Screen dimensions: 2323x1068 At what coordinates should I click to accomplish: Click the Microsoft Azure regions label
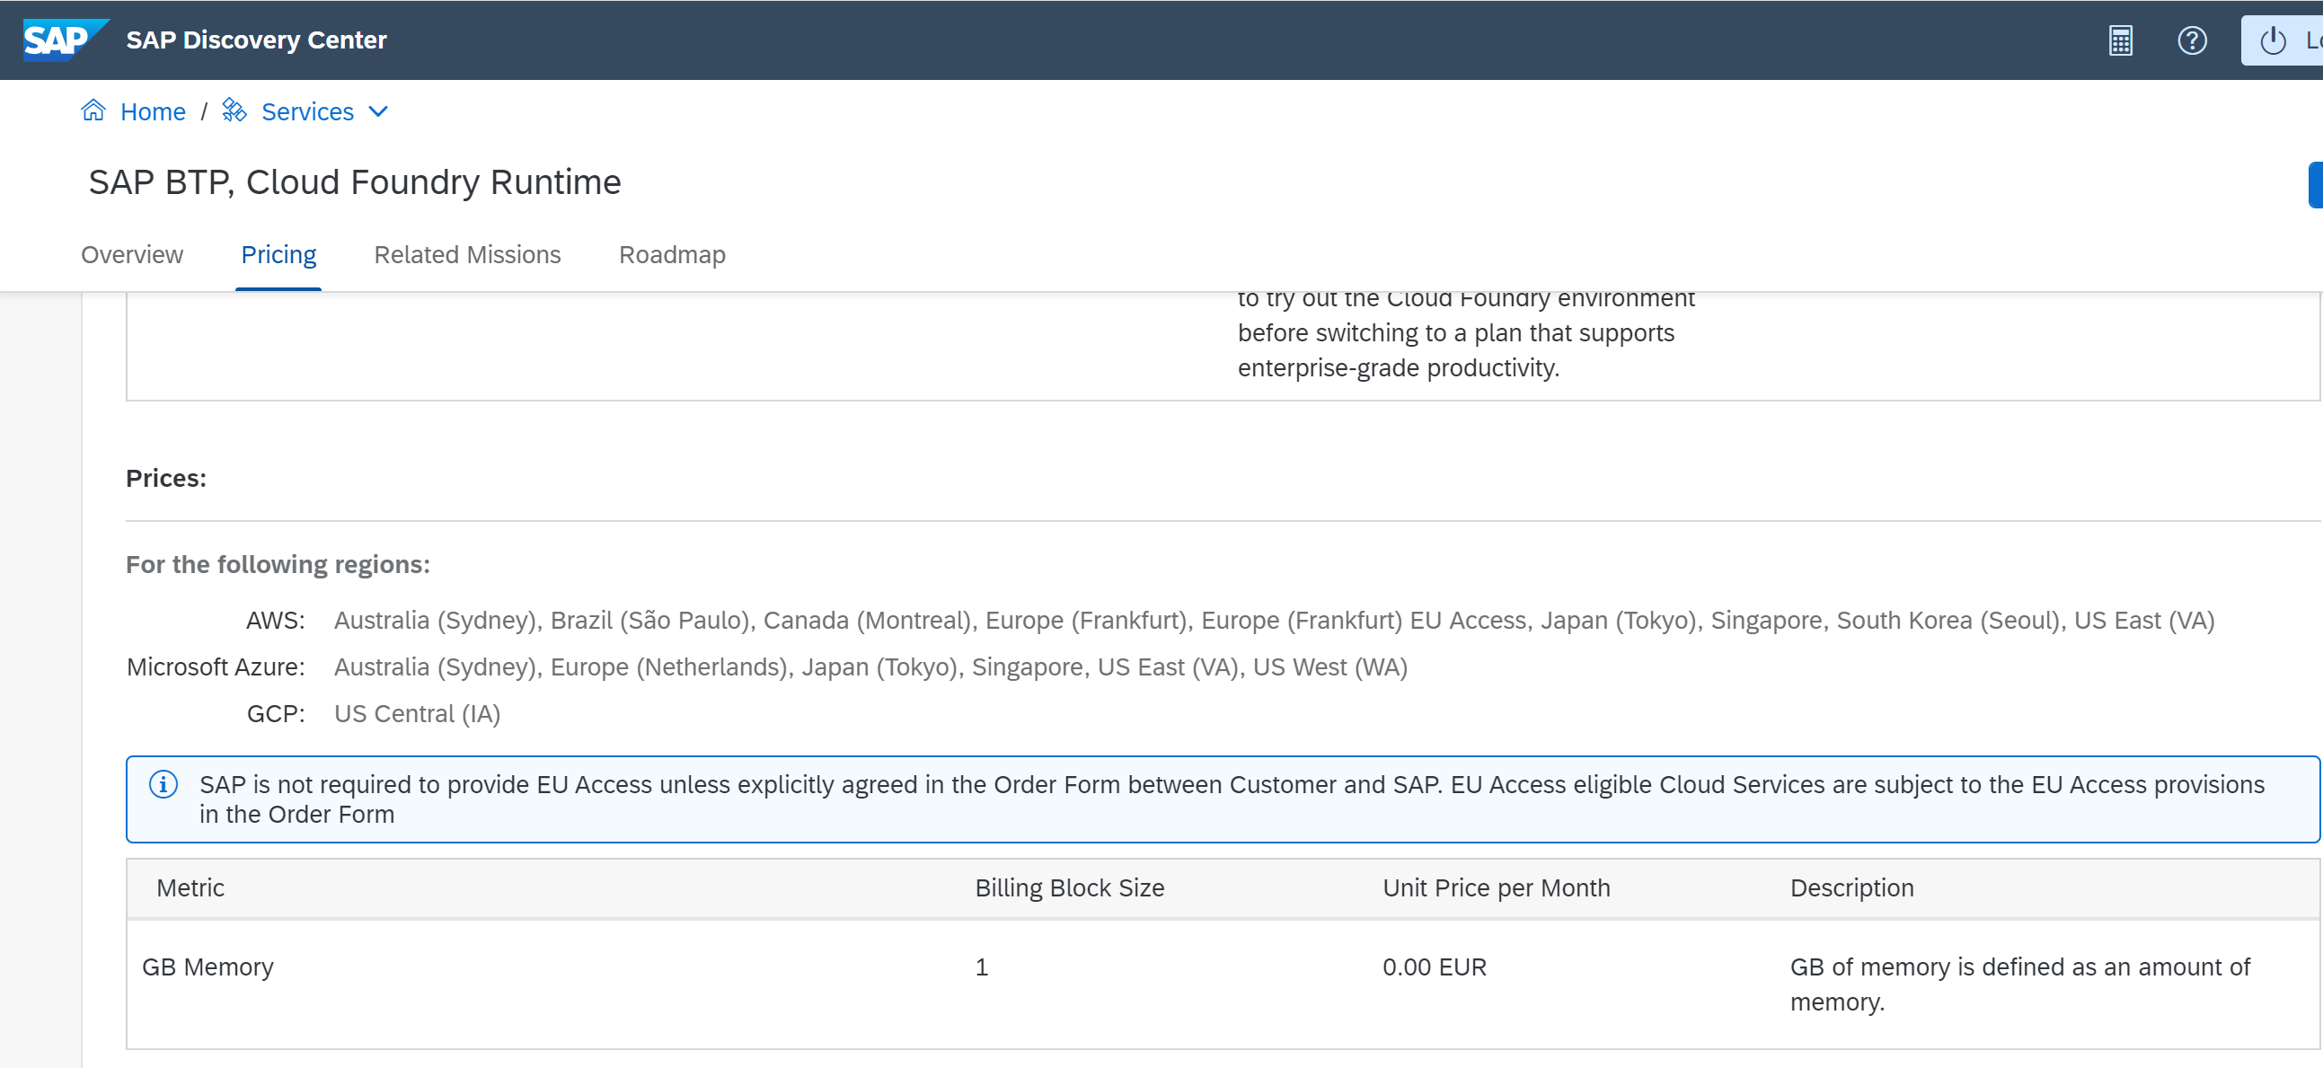click(x=216, y=666)
